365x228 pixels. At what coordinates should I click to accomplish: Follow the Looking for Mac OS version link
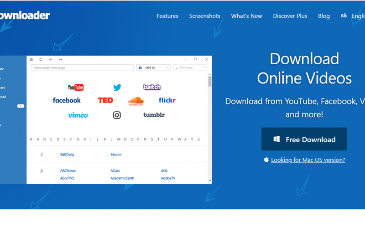click(x=308, y=160)
